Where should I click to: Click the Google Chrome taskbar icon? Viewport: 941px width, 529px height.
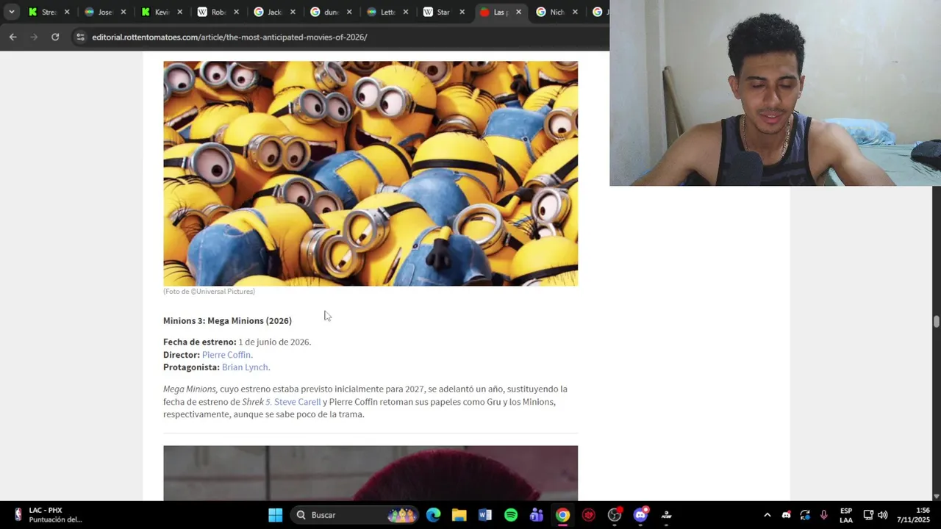tap(562, 515)
